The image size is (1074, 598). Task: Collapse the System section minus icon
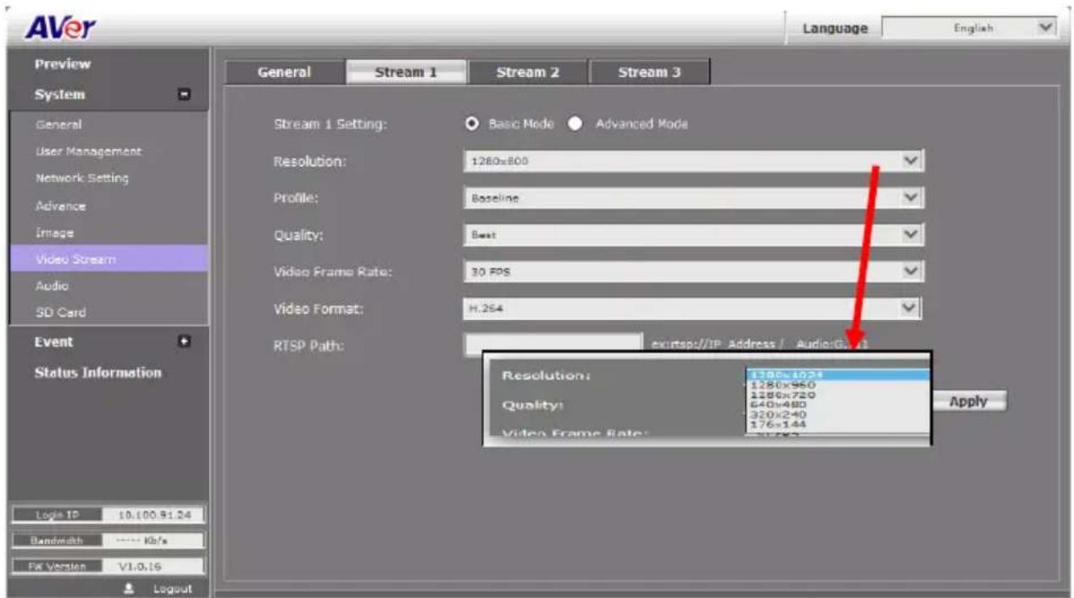point(184,95)
